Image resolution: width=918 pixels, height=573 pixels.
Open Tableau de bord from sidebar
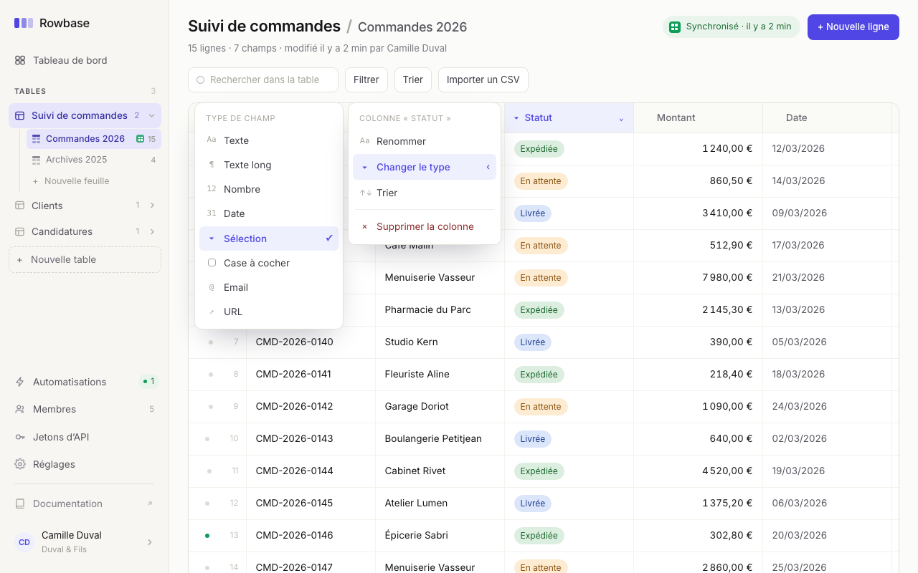point(85,60)
